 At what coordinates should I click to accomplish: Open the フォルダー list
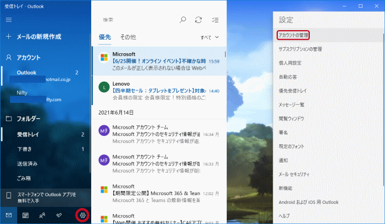28,119
